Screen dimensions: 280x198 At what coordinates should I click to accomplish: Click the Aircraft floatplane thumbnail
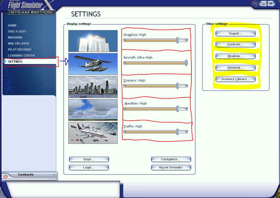(93, 64)
